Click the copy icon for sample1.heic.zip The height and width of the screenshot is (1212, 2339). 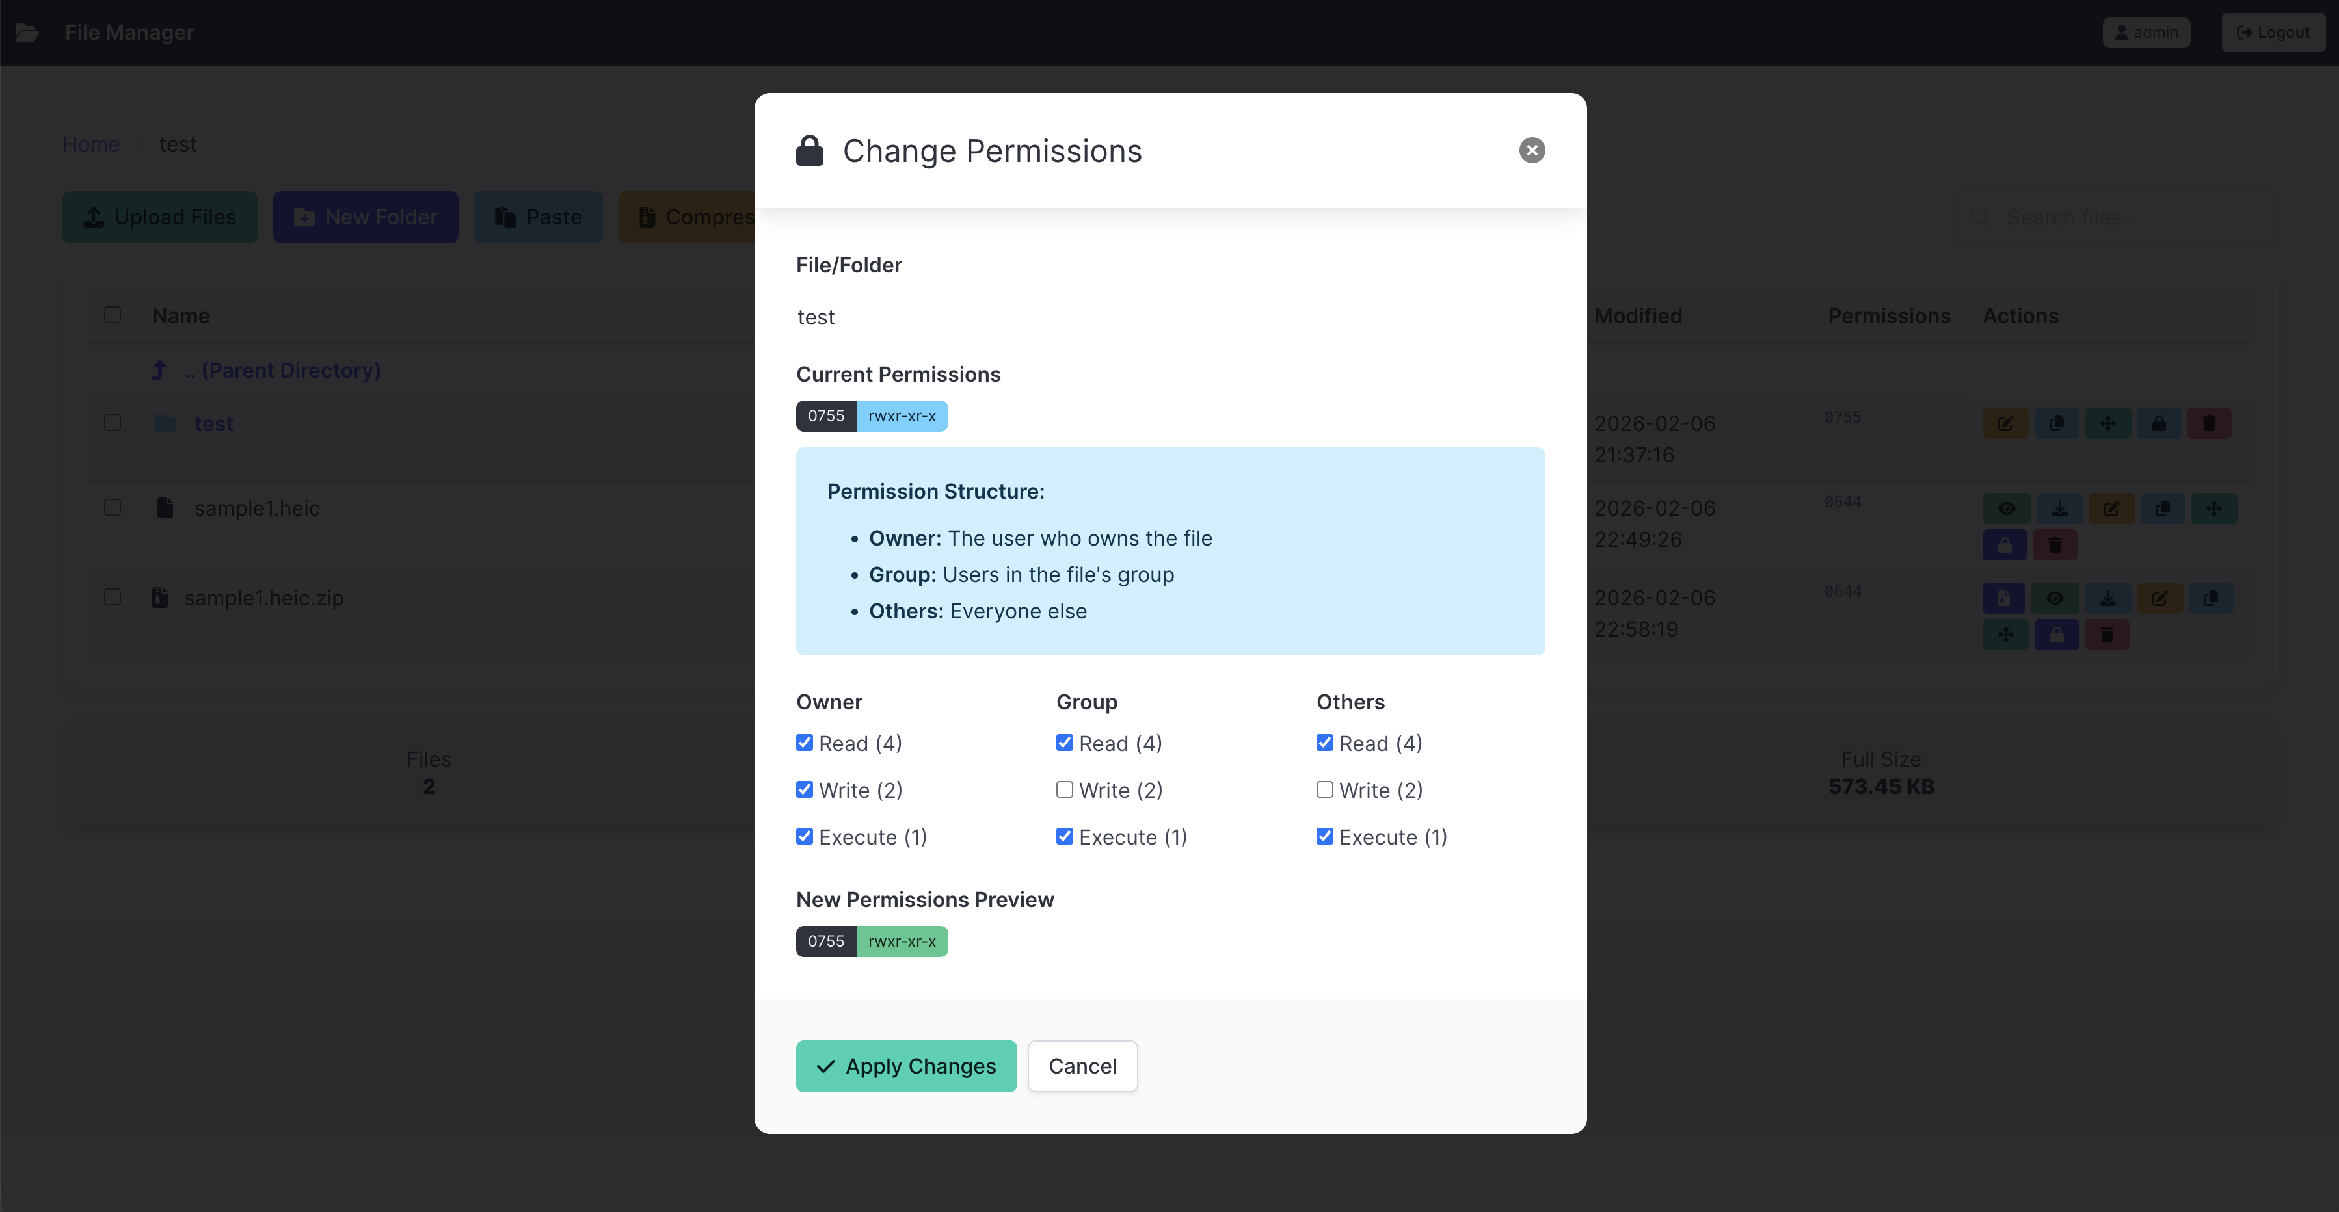click(x=2212, y=598)
